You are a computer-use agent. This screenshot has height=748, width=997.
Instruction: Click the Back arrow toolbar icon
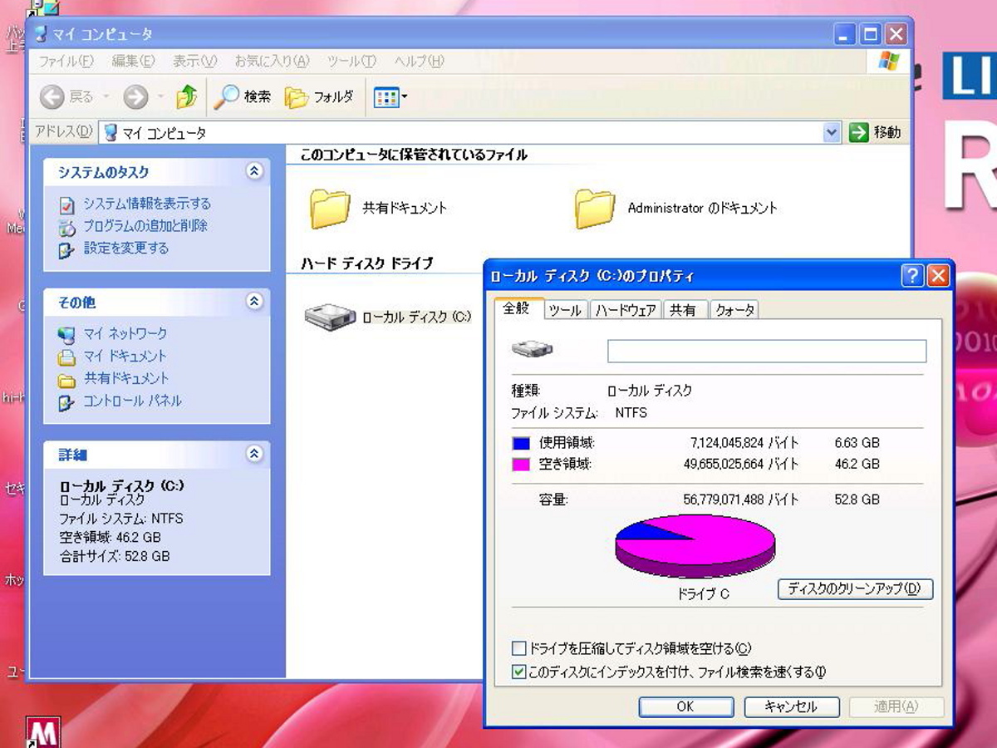(x=52, y=97)
